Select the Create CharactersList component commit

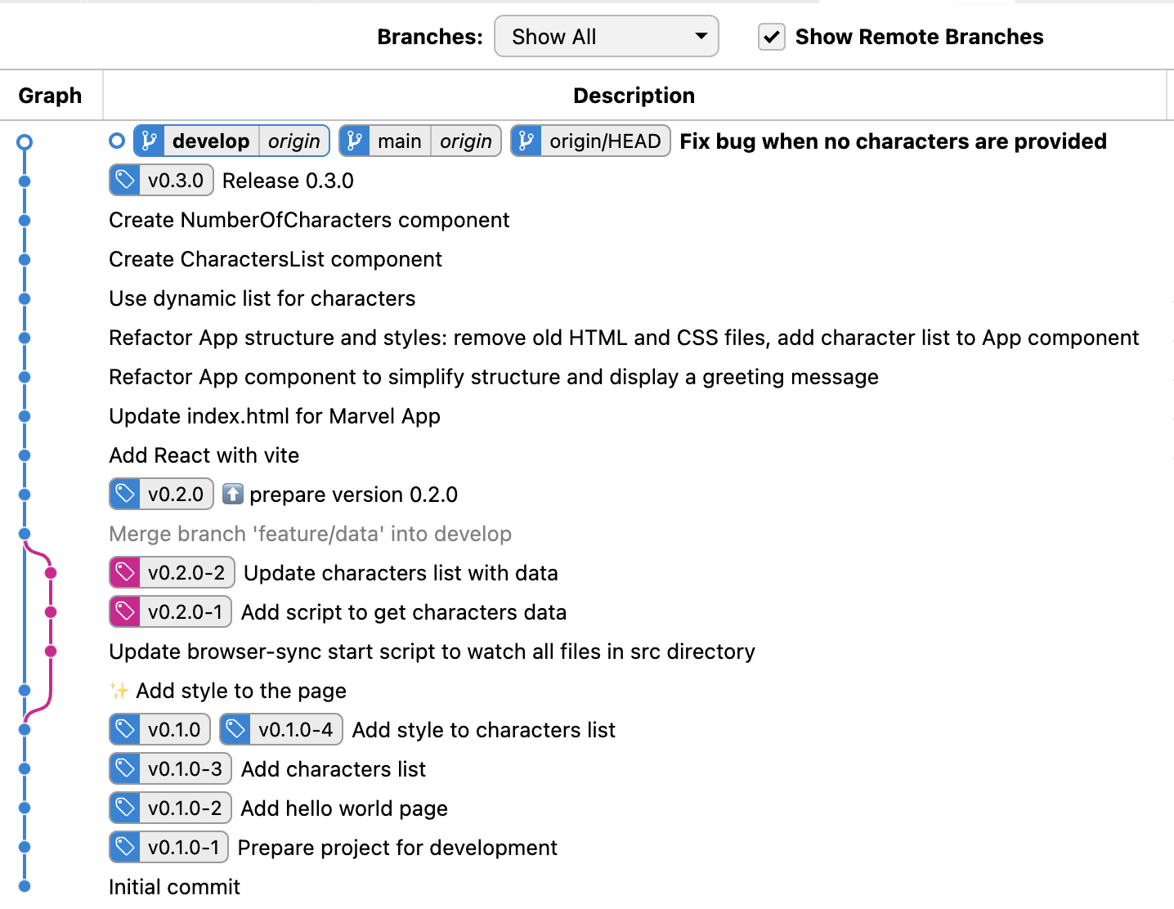pyautogui.click(x=275, y=259)
